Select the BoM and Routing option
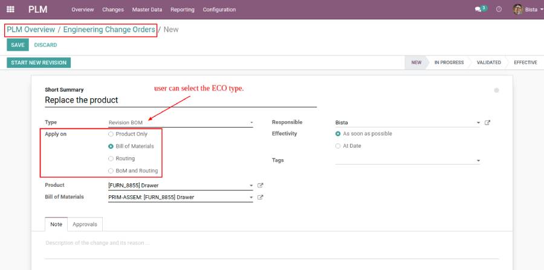544x270 pixels. [111, 171]
